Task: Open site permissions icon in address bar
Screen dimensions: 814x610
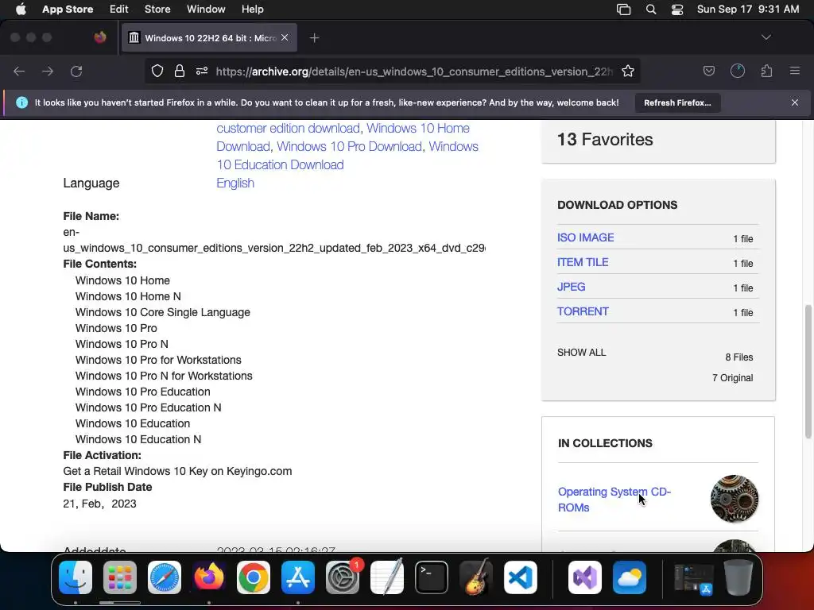Action: 202,71
